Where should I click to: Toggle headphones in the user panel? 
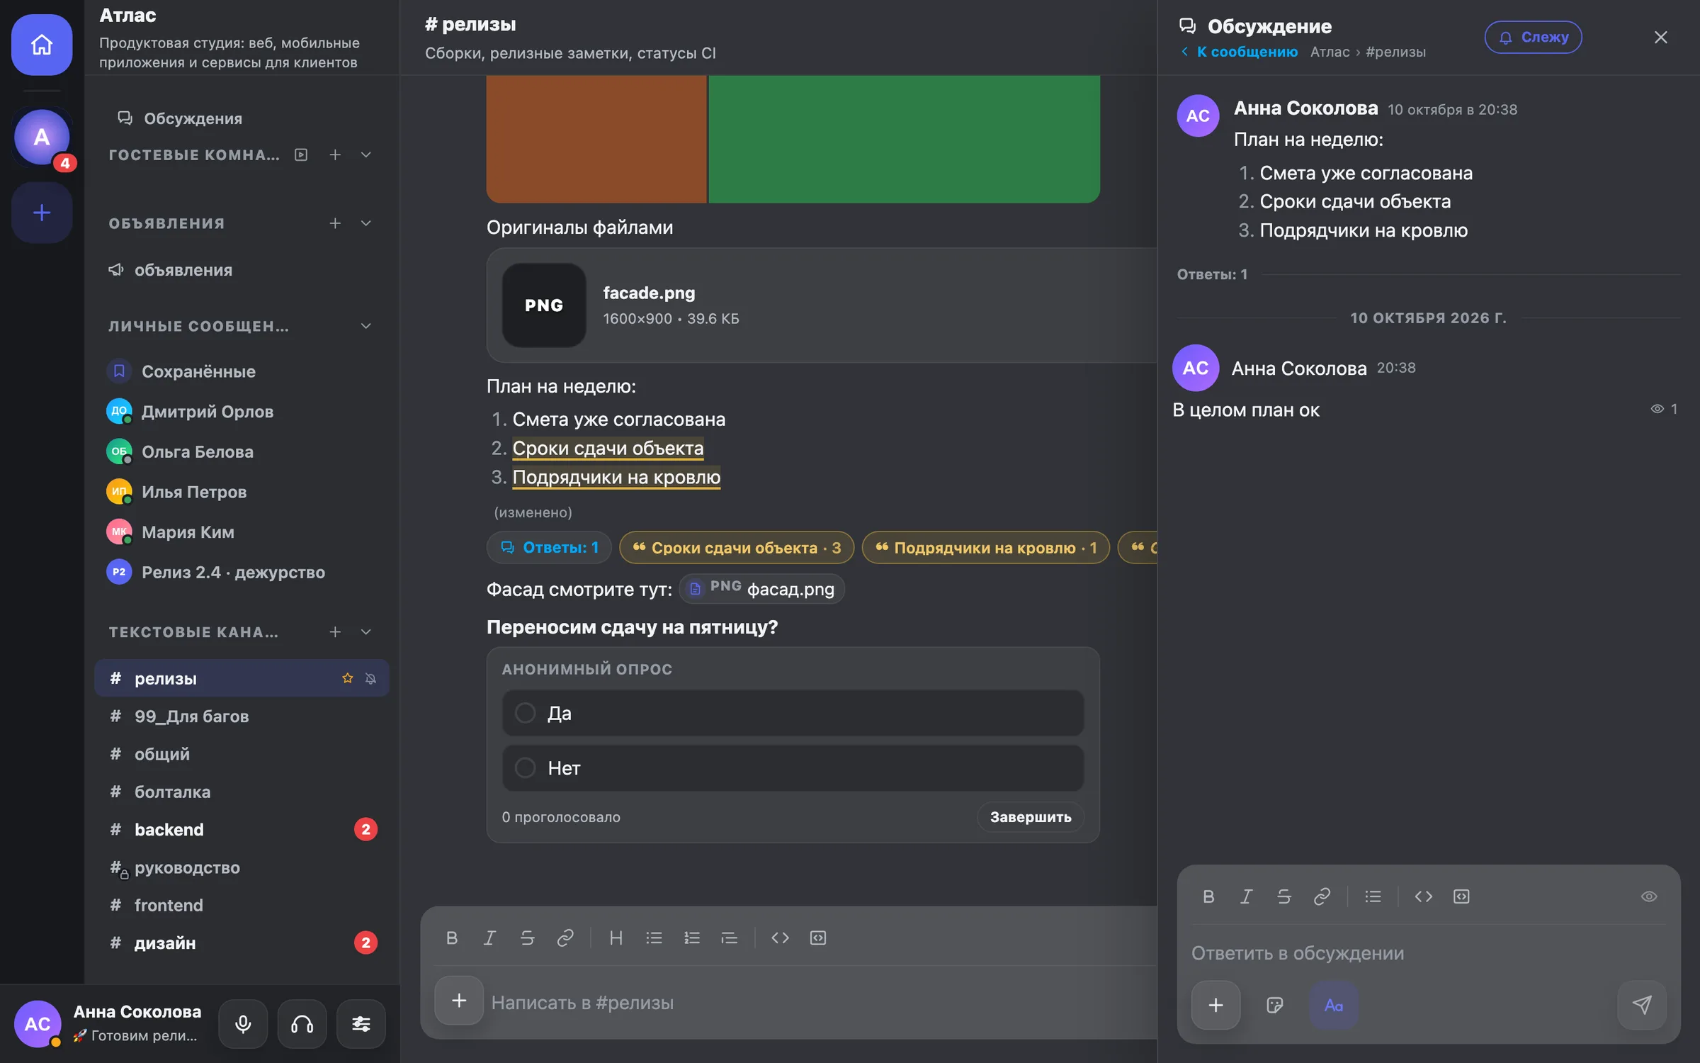click(302, 1024)
